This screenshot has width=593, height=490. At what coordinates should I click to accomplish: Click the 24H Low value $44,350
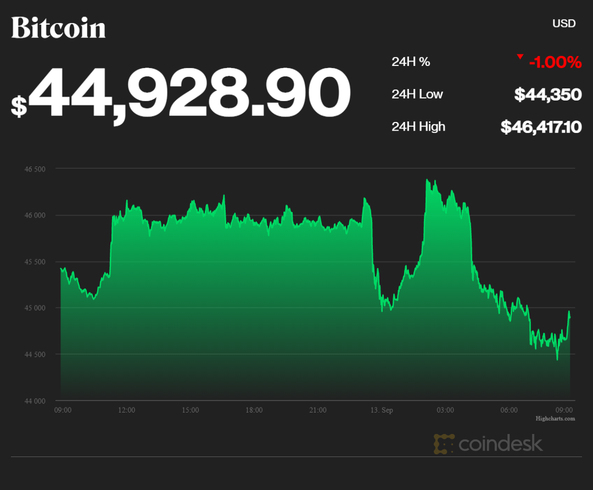point(547,94)
